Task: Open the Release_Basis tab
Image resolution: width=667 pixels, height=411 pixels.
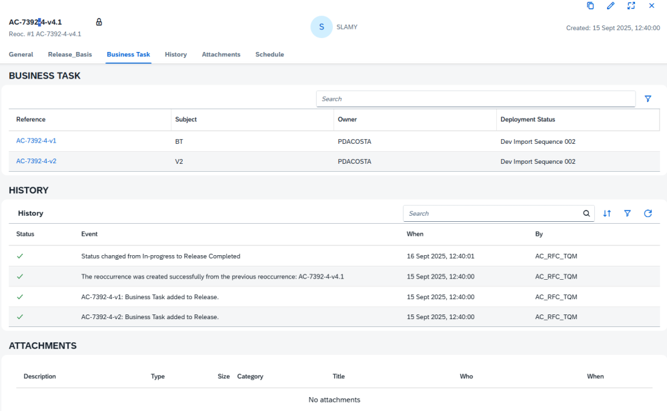Action: 70,55
